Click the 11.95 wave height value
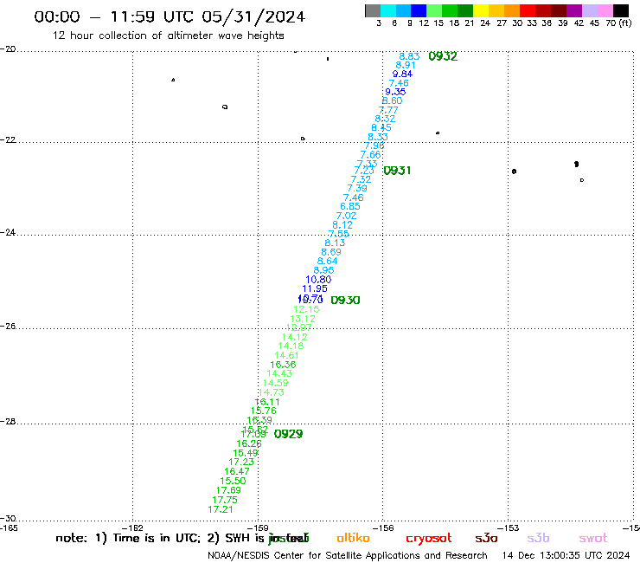This screenshot has height=563, width=640. (314, 288)
